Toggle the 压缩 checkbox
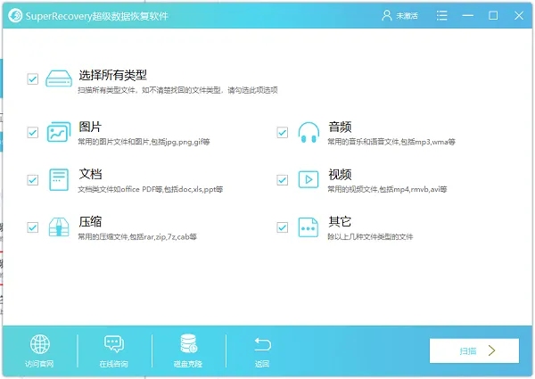The image size is (535, 379). point(33,227)
